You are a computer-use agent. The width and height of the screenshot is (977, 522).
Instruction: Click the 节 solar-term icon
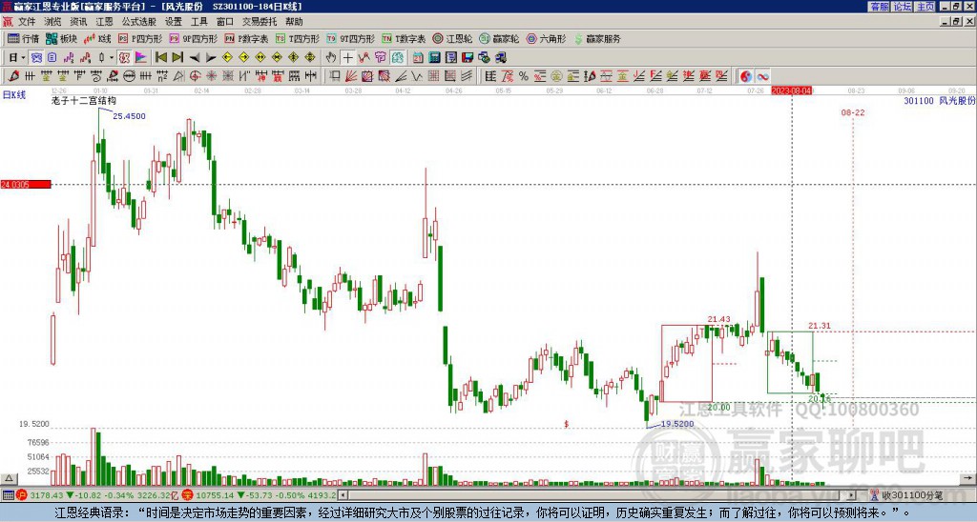point(381,58)
